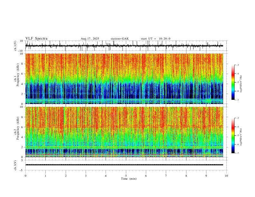
Task: Click the "station=GAK" label
Action: [119, 39]
